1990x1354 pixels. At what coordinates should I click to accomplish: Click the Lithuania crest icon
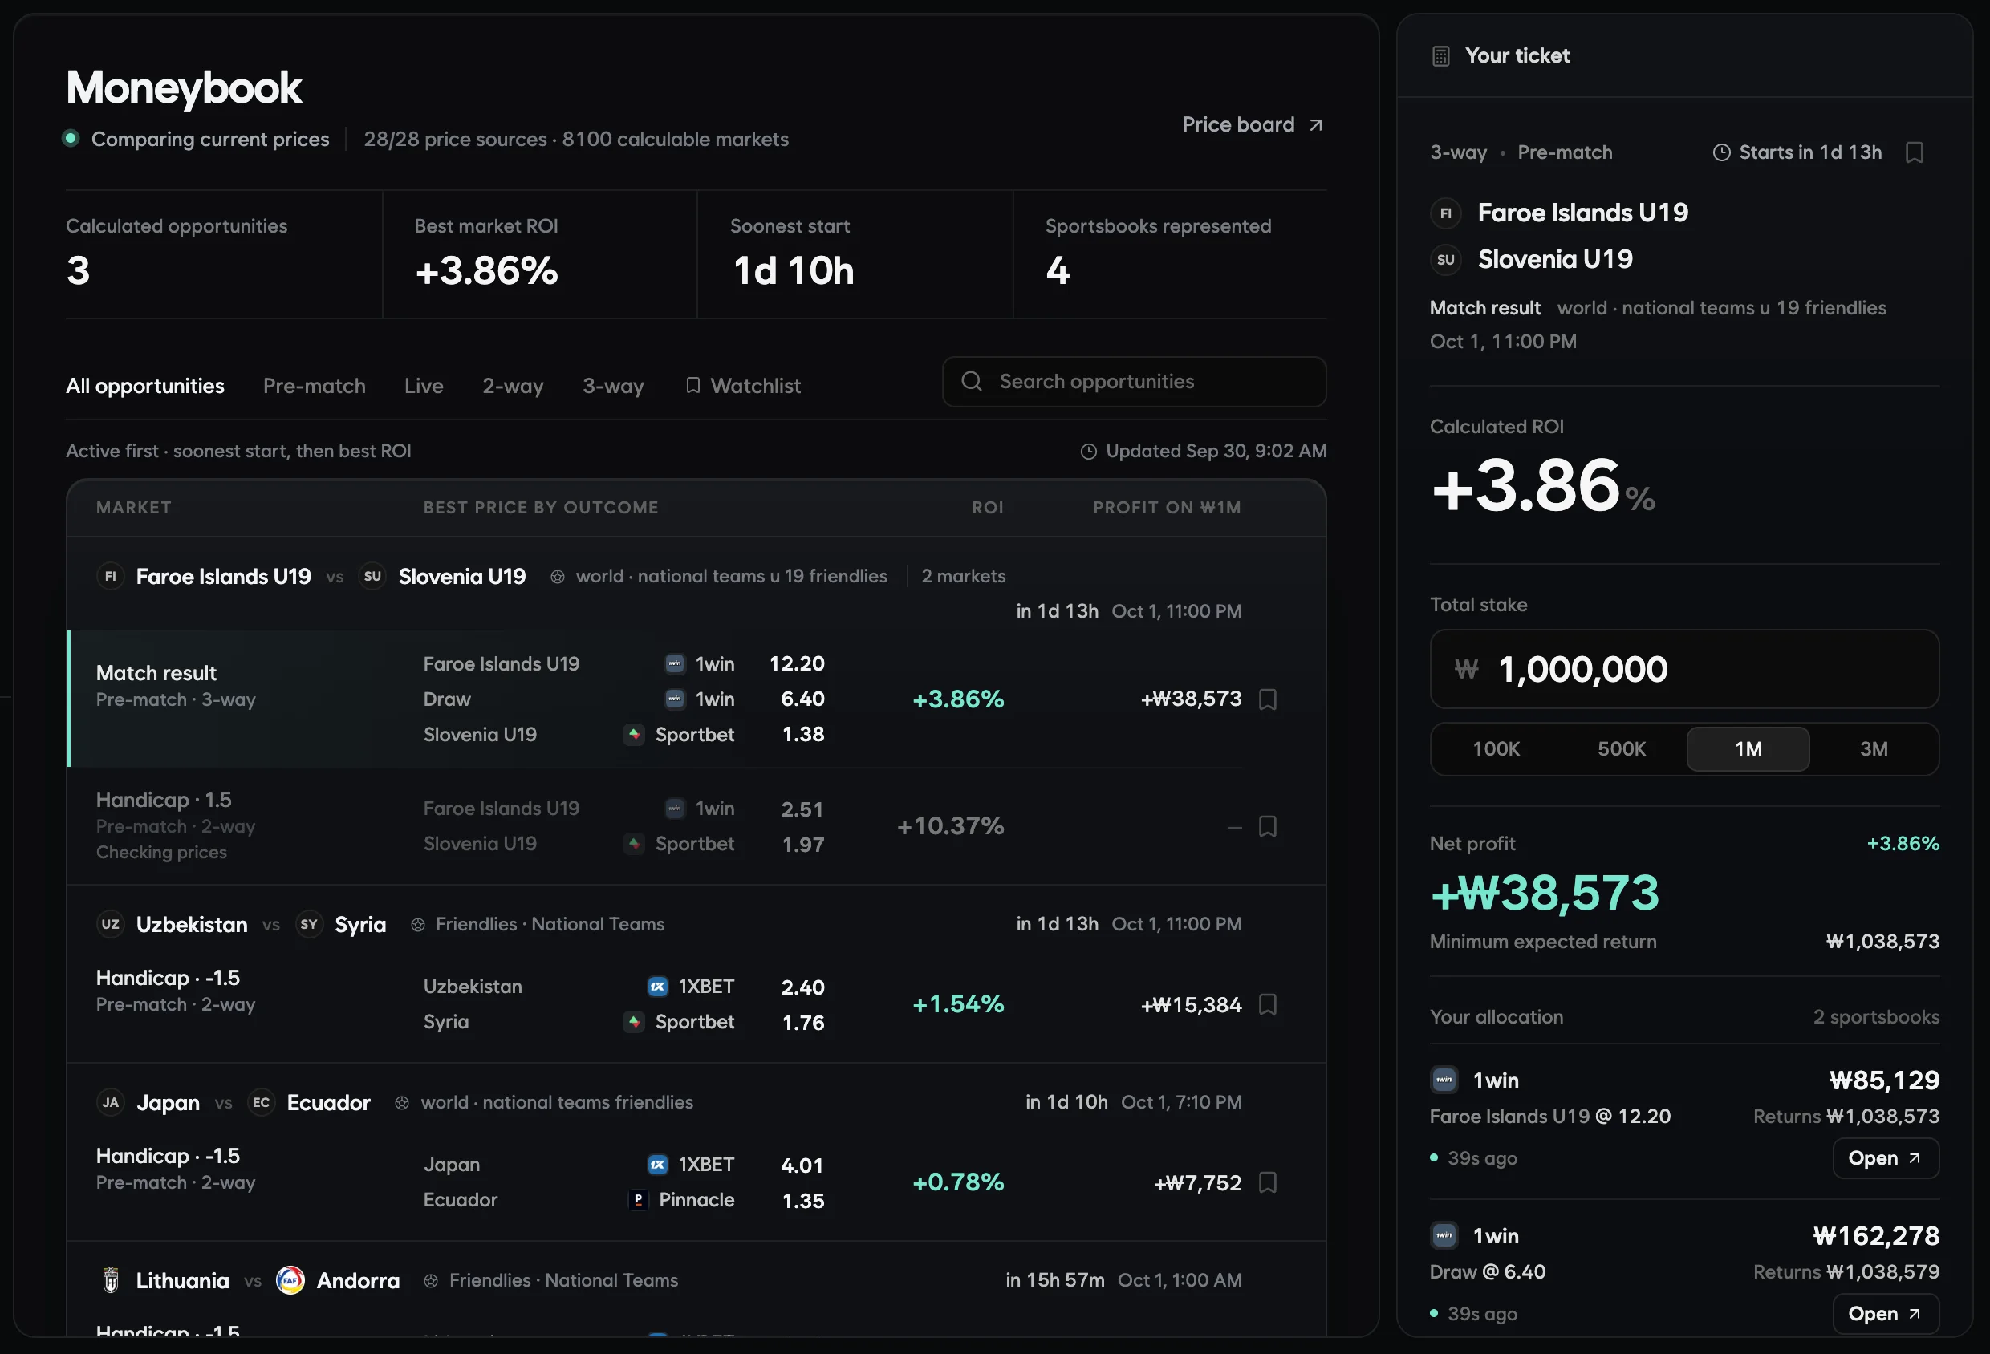point(111,1280)
